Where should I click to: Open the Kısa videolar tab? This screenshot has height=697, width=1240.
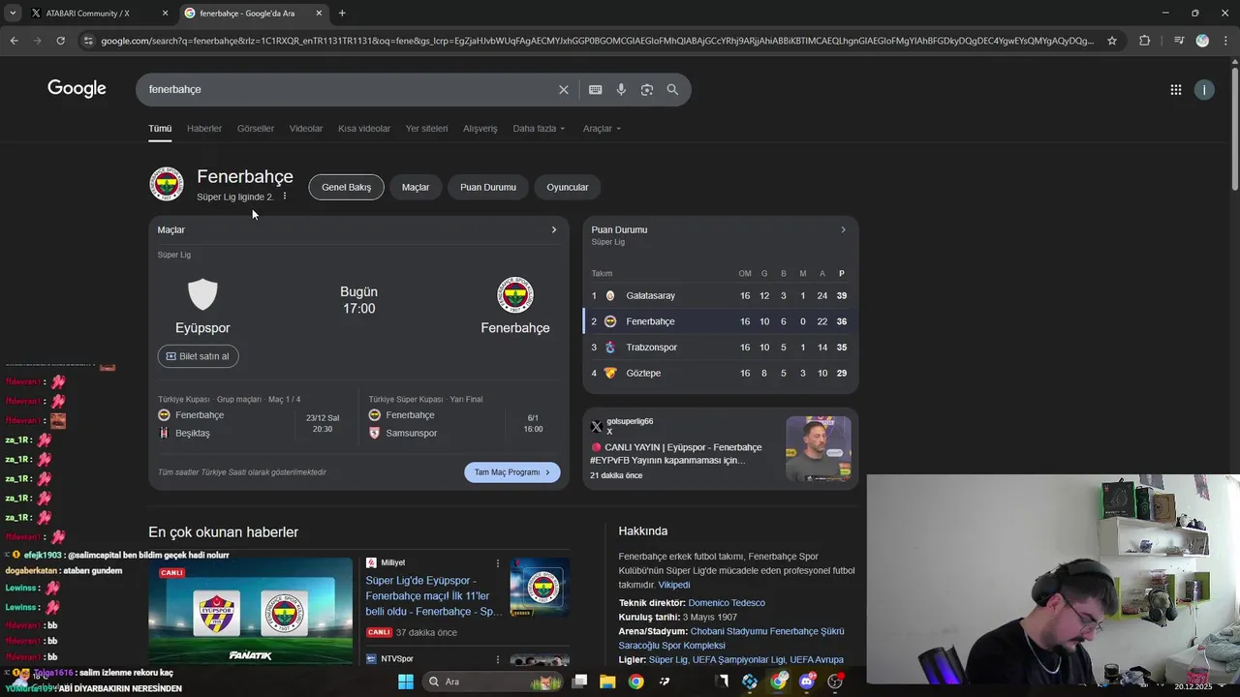coord(364,128)
